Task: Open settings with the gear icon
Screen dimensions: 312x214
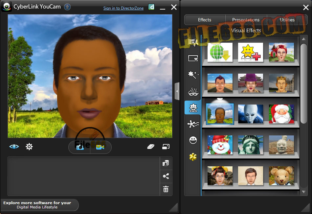Action: pos(29,147)
